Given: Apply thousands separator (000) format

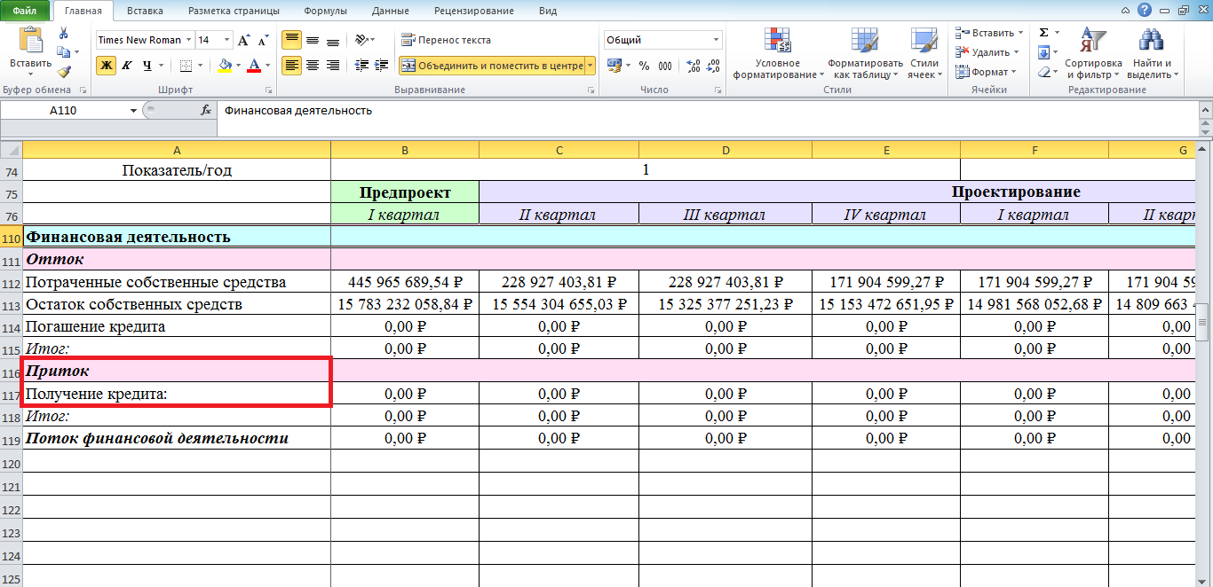Looking at the screenshot, I should point(666,66).
